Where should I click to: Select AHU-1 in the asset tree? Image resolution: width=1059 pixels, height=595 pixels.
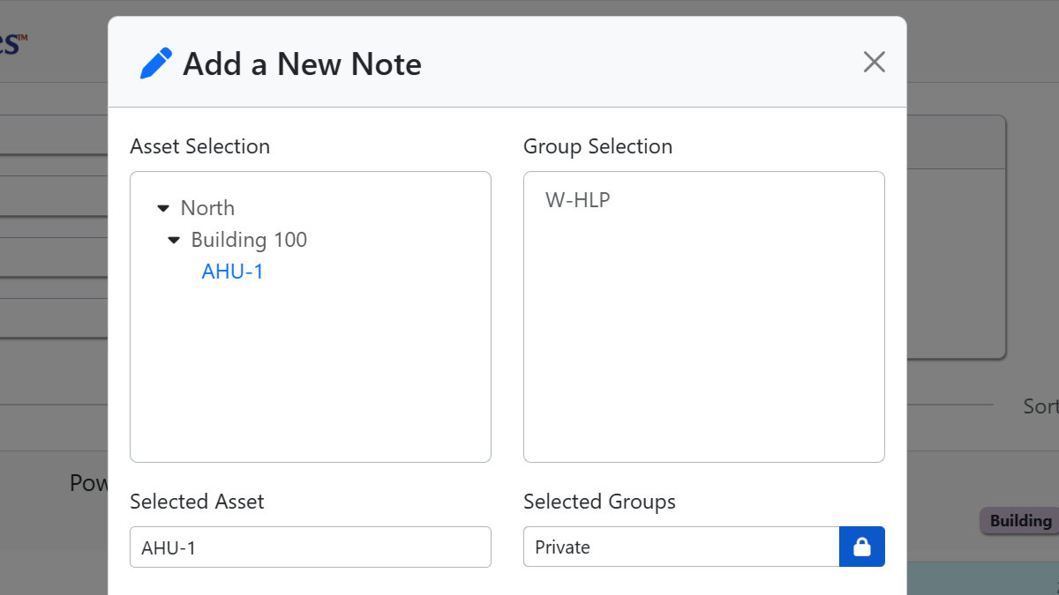click(232, 271)
